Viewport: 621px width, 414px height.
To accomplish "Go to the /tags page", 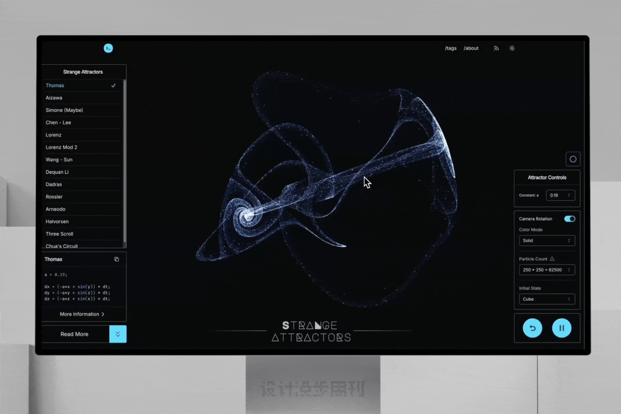I will [451, 48].
